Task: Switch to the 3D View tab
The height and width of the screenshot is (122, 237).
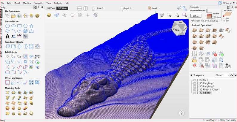Action: [62, 8]
